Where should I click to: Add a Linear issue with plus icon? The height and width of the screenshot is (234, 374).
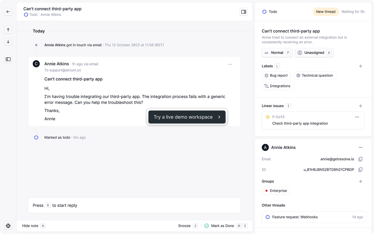pyautogui.click(x=360, y=106)
